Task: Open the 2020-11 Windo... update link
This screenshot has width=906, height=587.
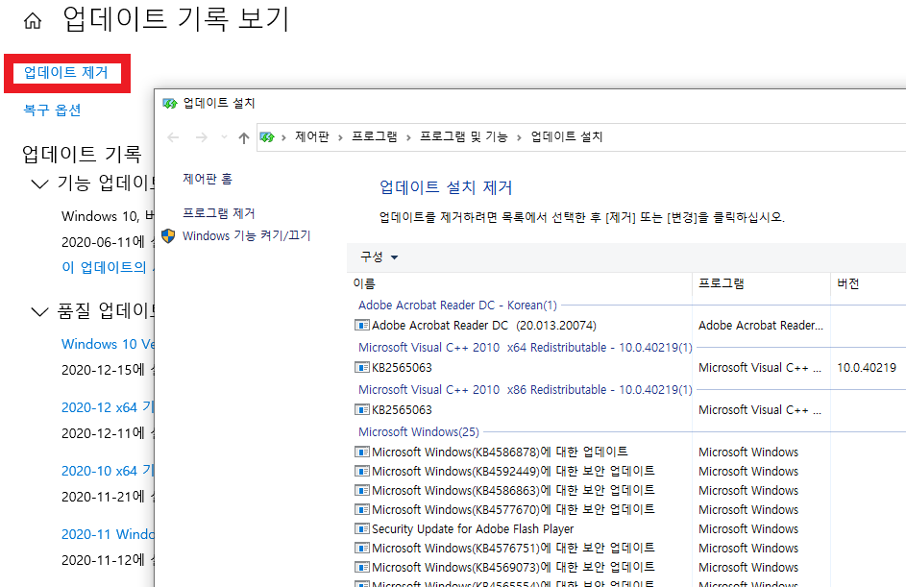Action: (108, 534)
